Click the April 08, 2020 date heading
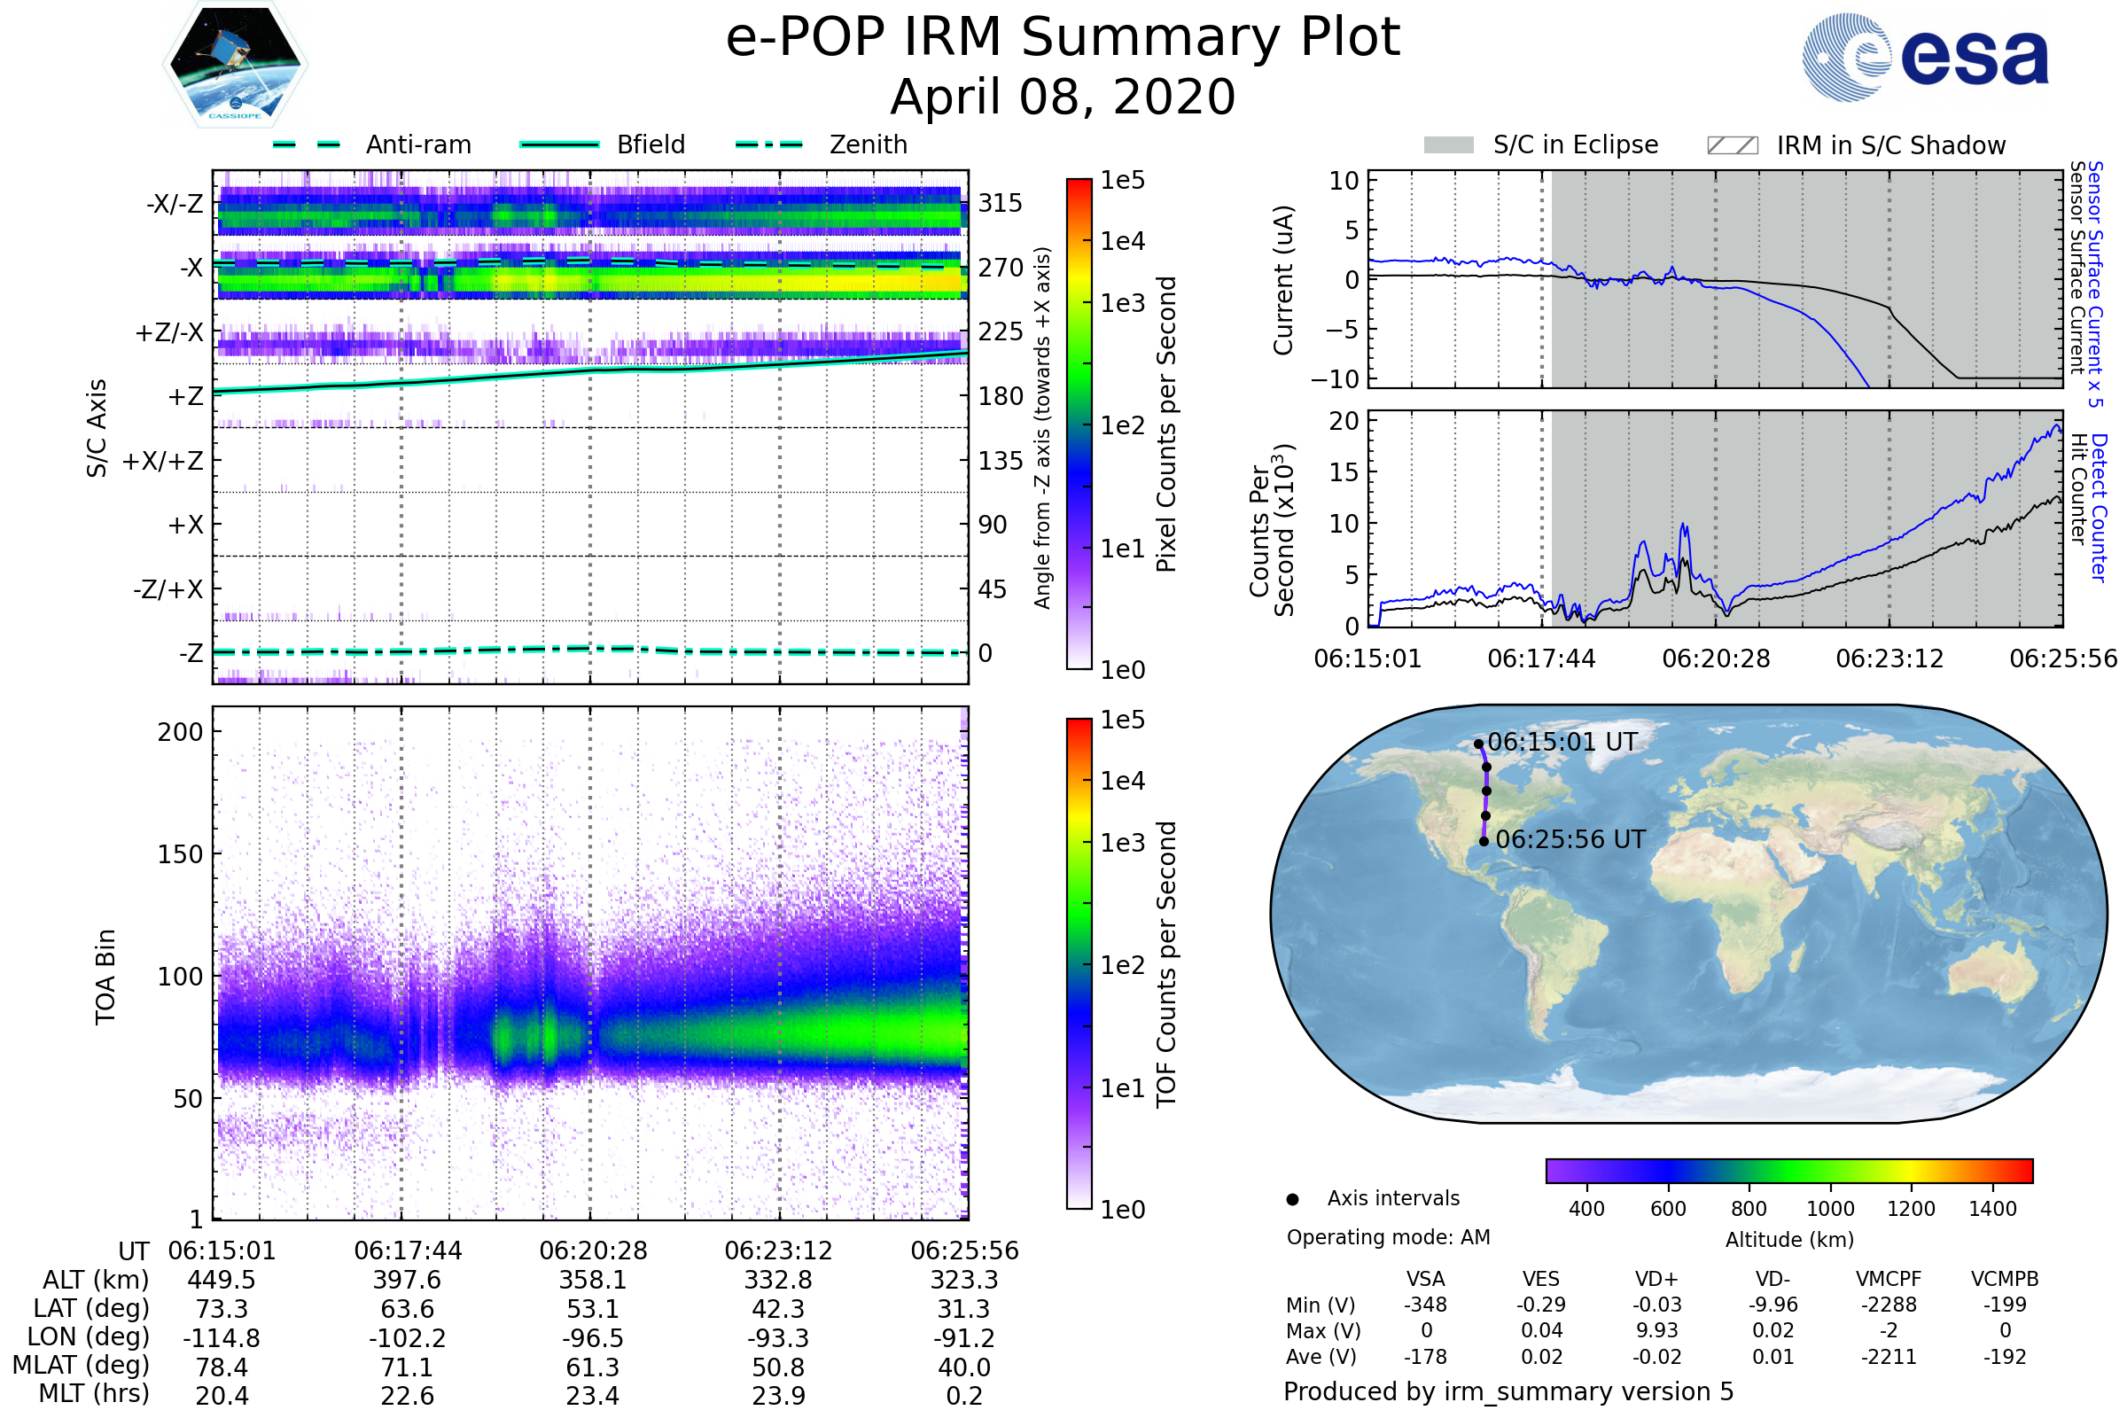The width and height of the screenshot is (2127, 1418). (x=1063, y=97)
